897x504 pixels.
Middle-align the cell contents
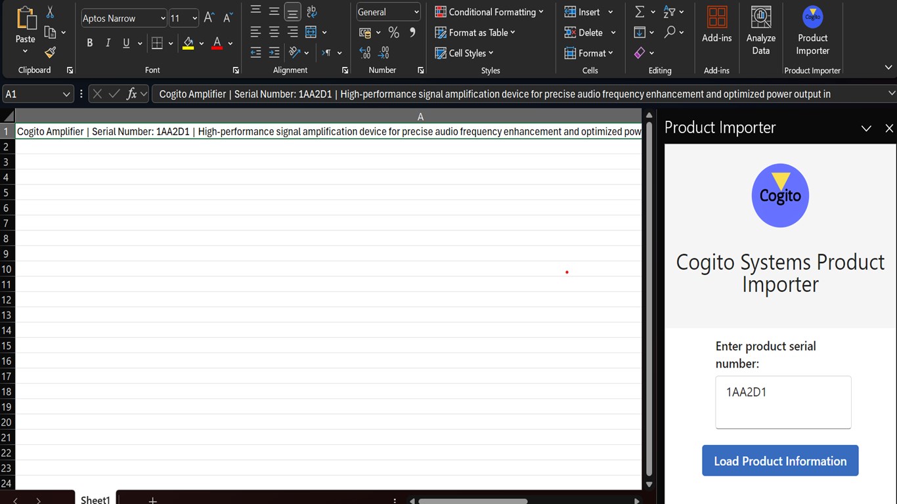274,11
